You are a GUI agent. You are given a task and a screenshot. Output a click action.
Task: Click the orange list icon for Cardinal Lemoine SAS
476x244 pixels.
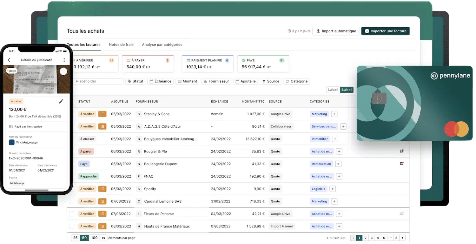[102, 201]
